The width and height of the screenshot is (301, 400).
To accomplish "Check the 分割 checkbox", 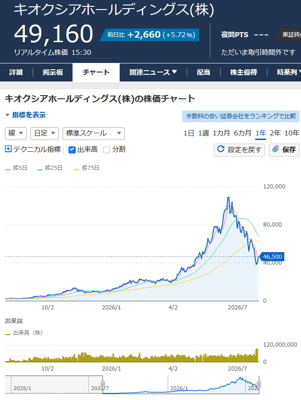I will coord(107,150).
